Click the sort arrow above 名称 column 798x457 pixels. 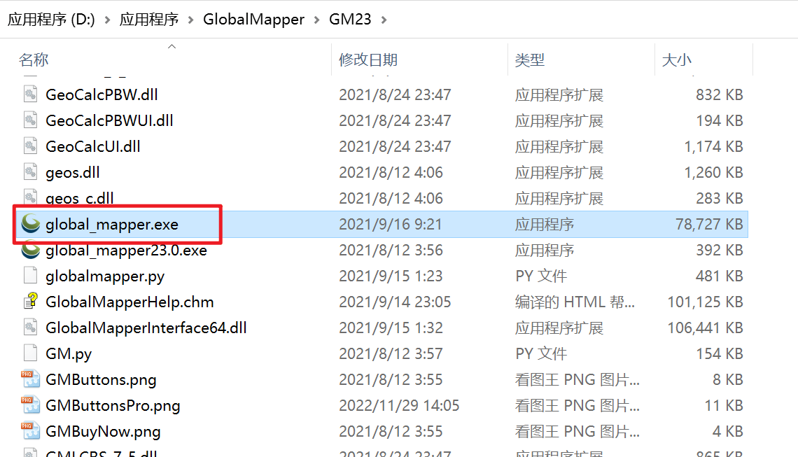pos(172,46)
